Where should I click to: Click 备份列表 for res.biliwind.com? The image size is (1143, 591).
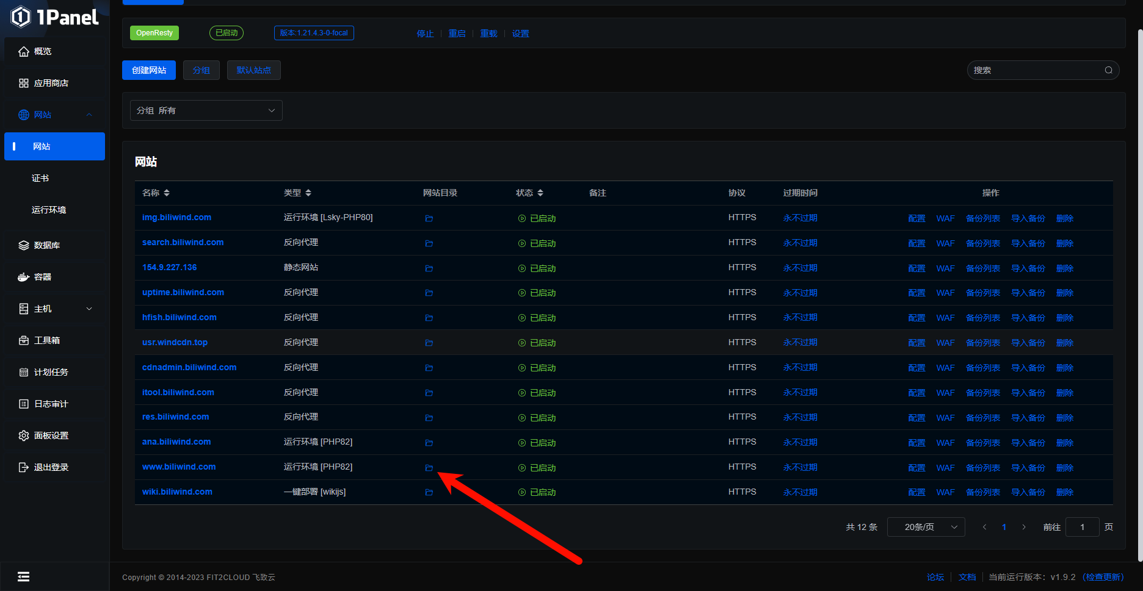[983, 418]
